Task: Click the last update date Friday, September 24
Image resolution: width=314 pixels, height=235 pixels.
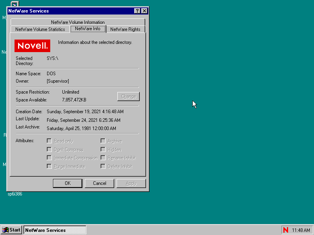Action: (84, 120)
